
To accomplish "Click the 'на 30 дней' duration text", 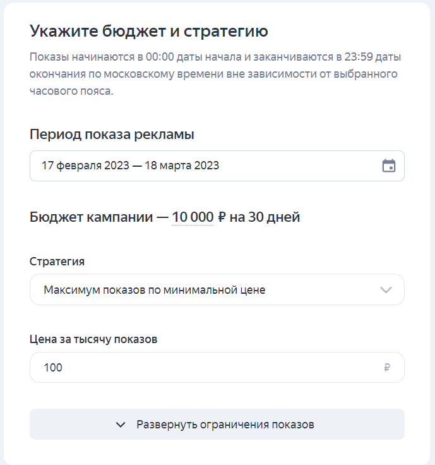I will (265, 217).
